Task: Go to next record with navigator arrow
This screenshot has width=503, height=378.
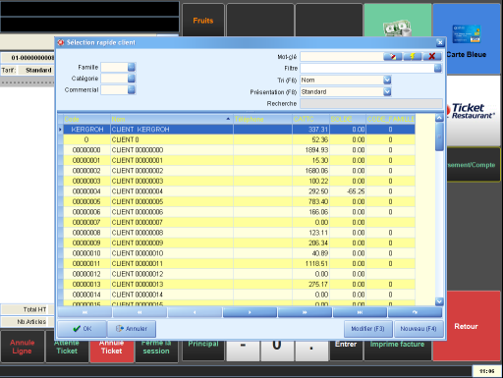Action: coord(250,312)
